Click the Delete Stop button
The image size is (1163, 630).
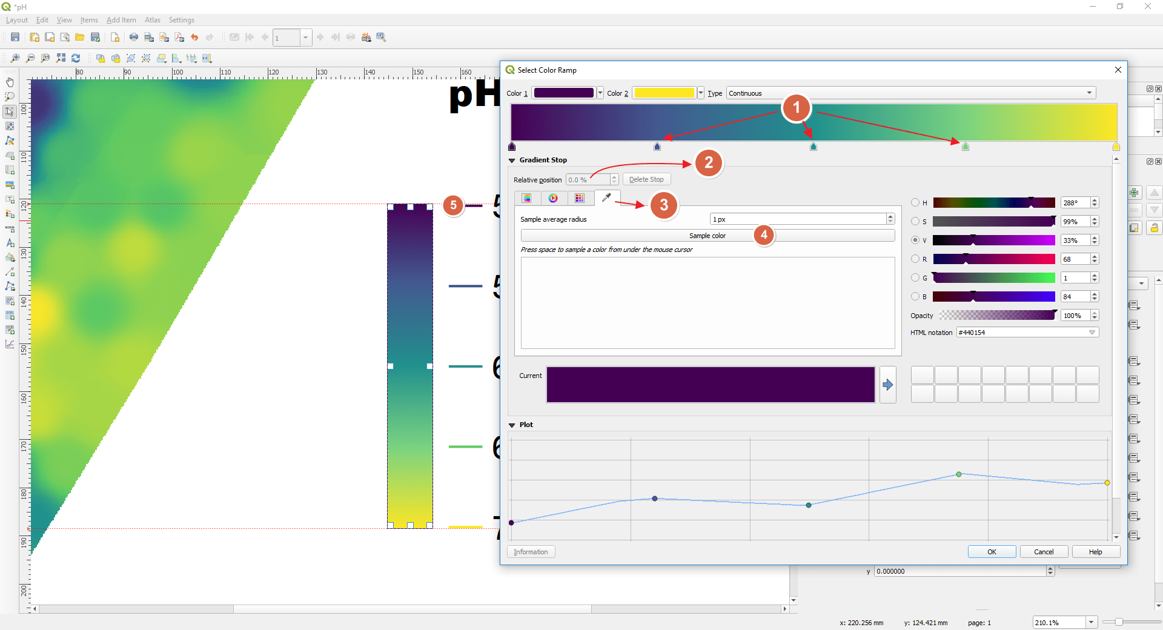pos(646,179)
